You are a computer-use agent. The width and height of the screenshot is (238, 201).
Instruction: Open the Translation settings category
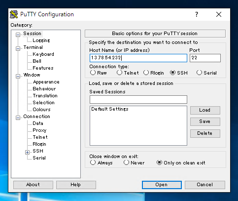[45, 96]
